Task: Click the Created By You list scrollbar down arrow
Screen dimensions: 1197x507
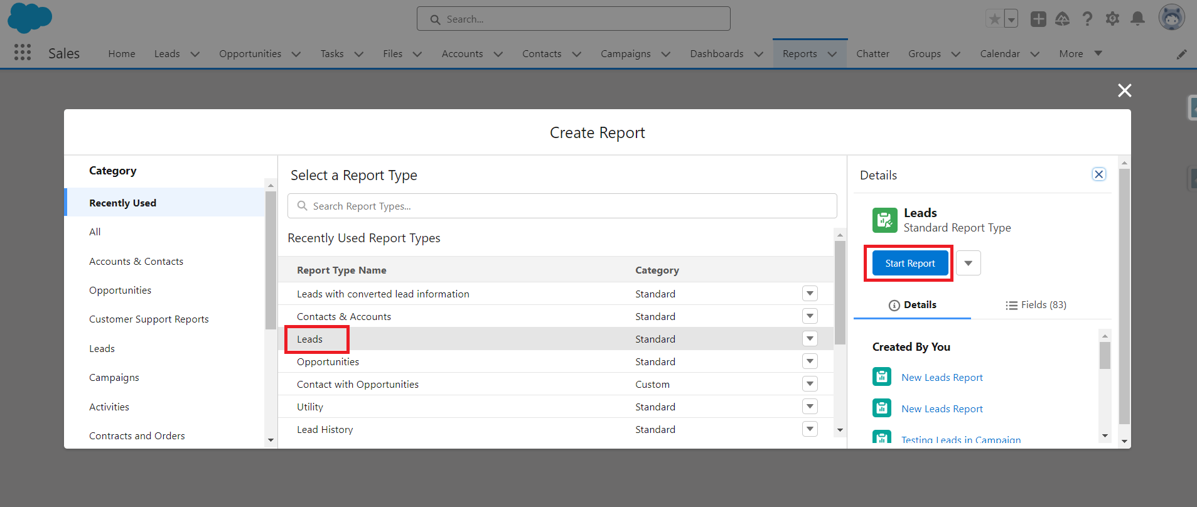Action: [1105, 435]
